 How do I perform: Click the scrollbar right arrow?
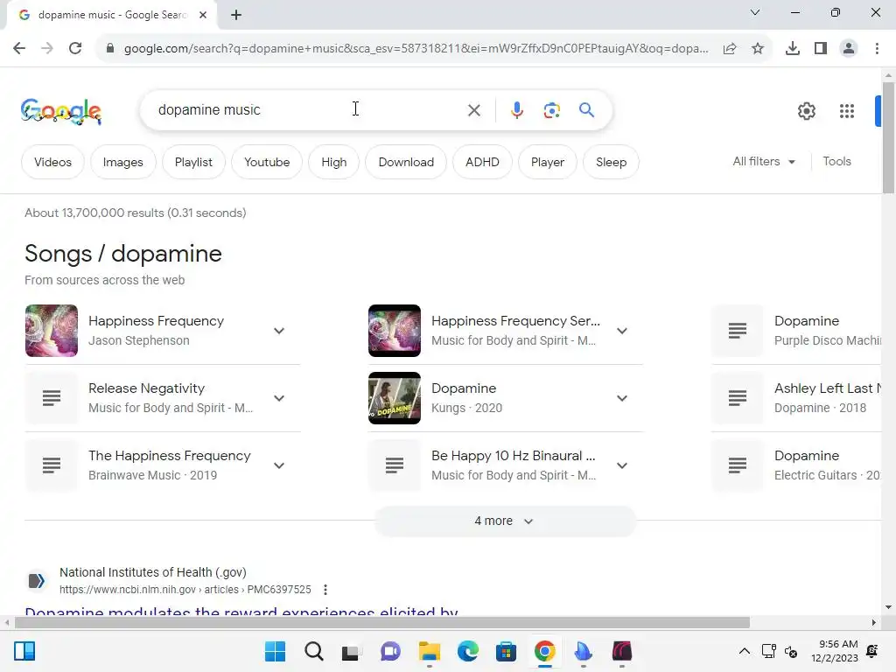873,623
